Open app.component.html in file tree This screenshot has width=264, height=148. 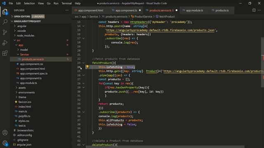coord(32,69)
